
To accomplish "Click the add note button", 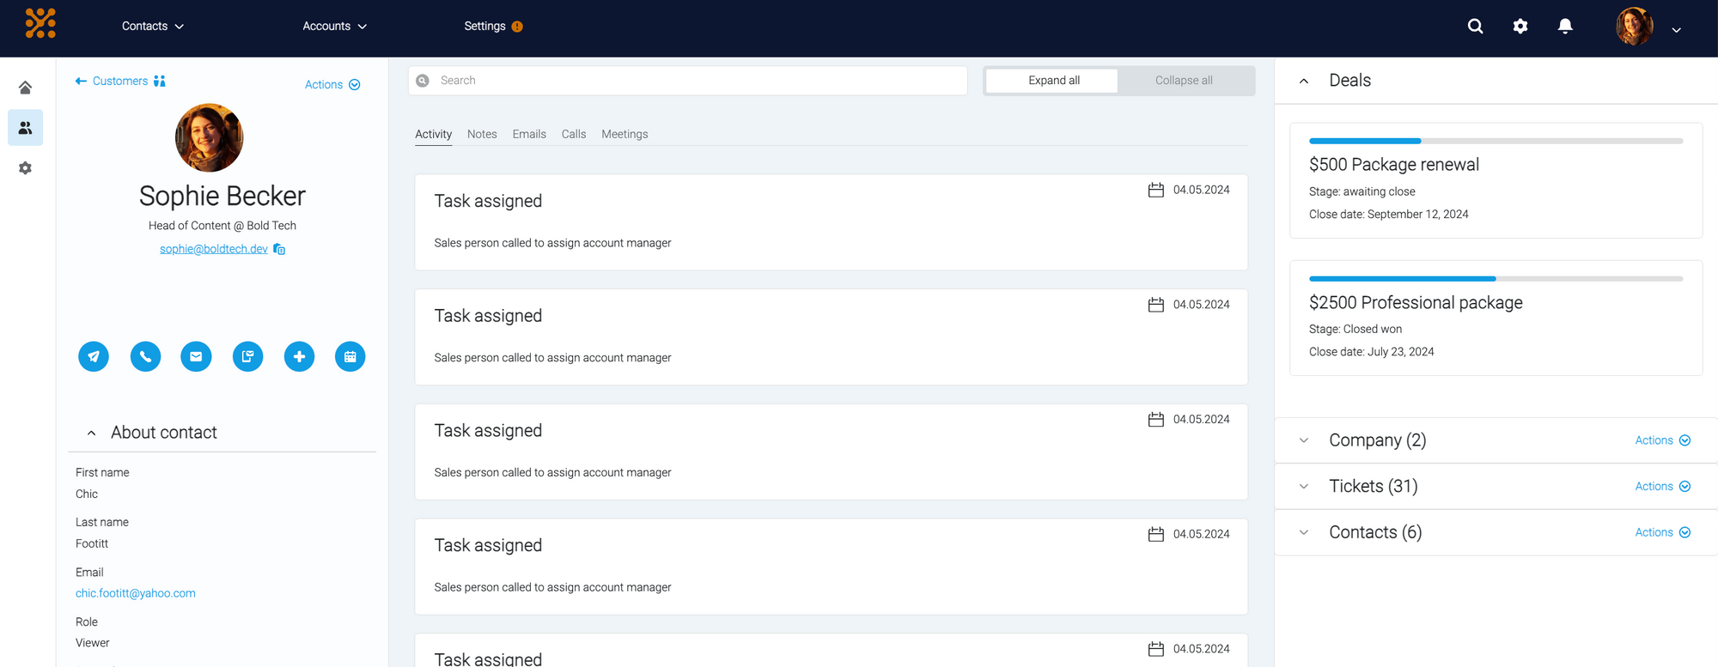I will [247, 356].
